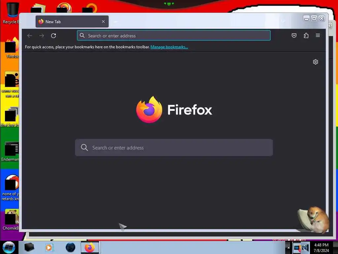Image resolution: width=338 pixels, height=254 pixels.
Task: Select the Firefox taskbar button
Action: pos(90,247)
